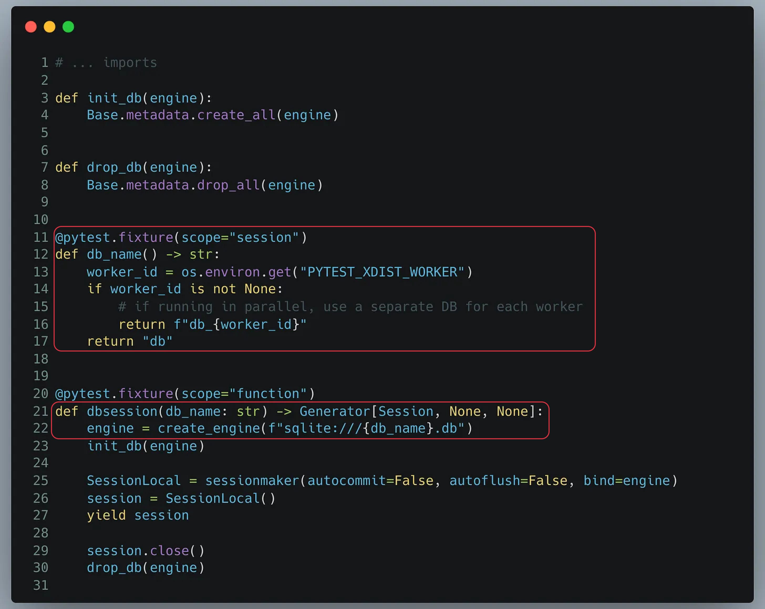Click the red close window dot

[x=31, y=27]
